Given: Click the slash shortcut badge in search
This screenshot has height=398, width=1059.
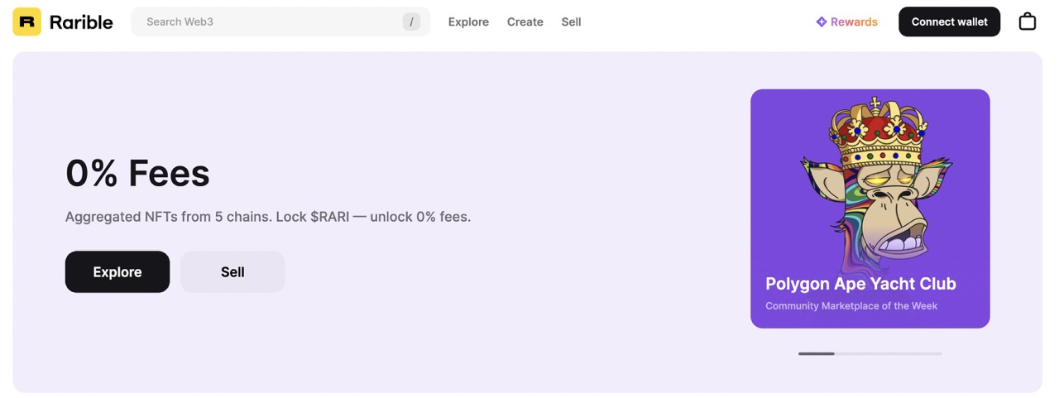Looking at the screenshot, I should 411,22.
